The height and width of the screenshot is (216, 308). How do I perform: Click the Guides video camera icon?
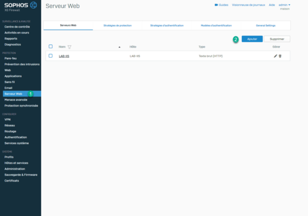pyautogui.click(x=216, y=5)
